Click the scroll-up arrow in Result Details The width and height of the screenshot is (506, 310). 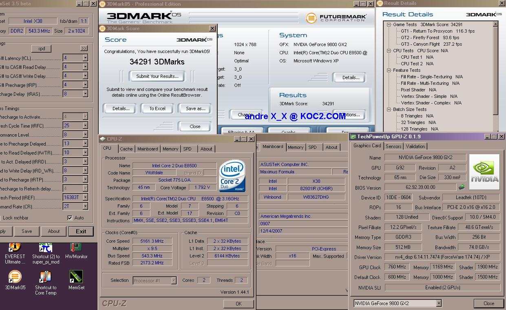pos(496,24)
